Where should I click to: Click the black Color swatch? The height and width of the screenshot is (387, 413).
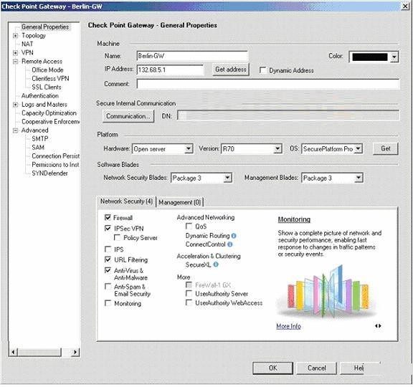point(370,57)
